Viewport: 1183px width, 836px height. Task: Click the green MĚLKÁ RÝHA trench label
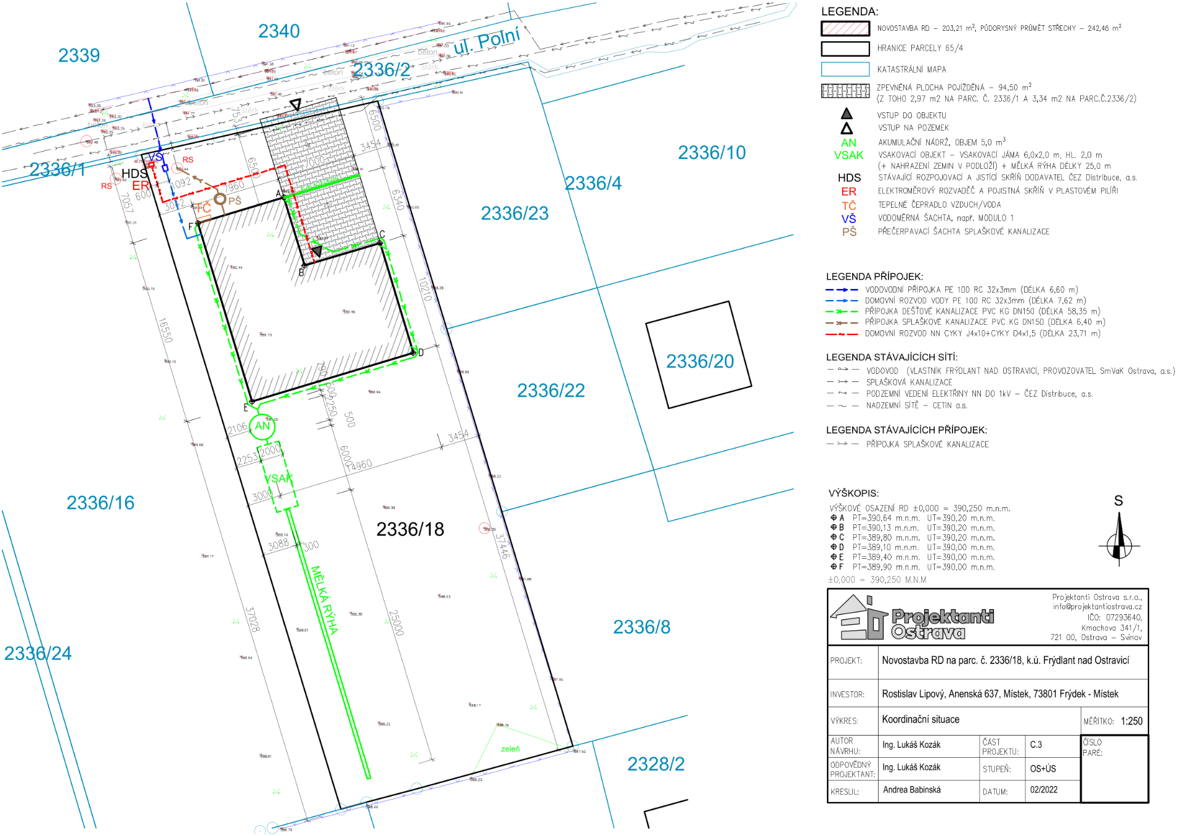pyautogui.click(x=324, y=600)
